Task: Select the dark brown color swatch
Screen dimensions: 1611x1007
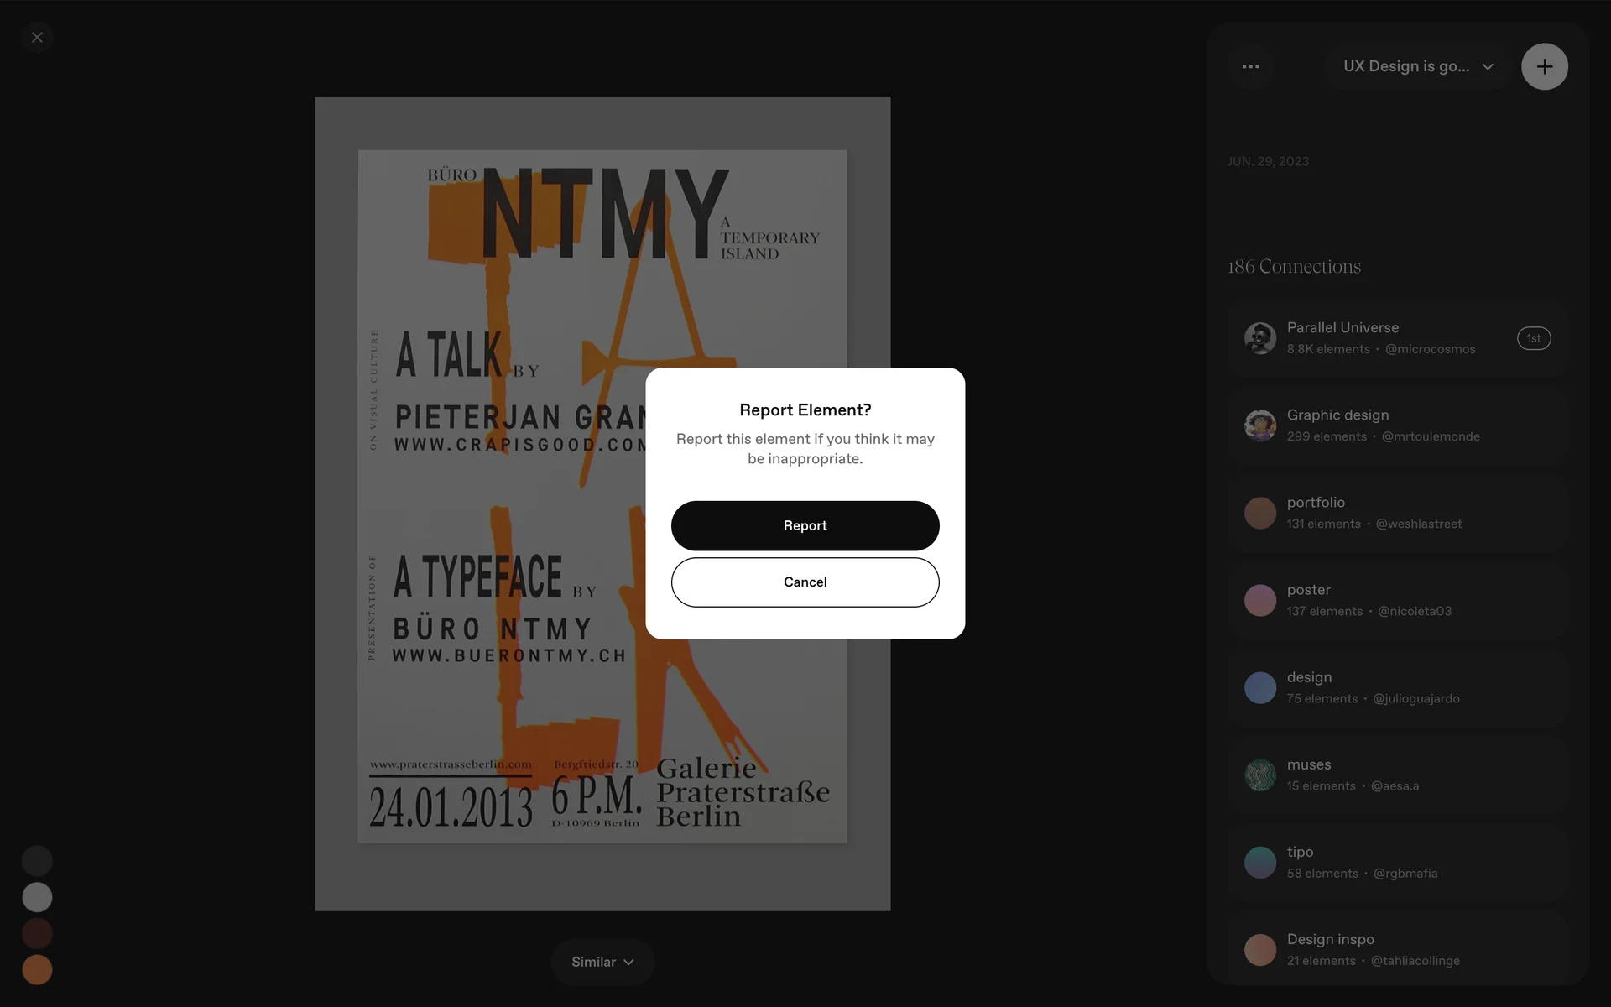Action: 37,933
